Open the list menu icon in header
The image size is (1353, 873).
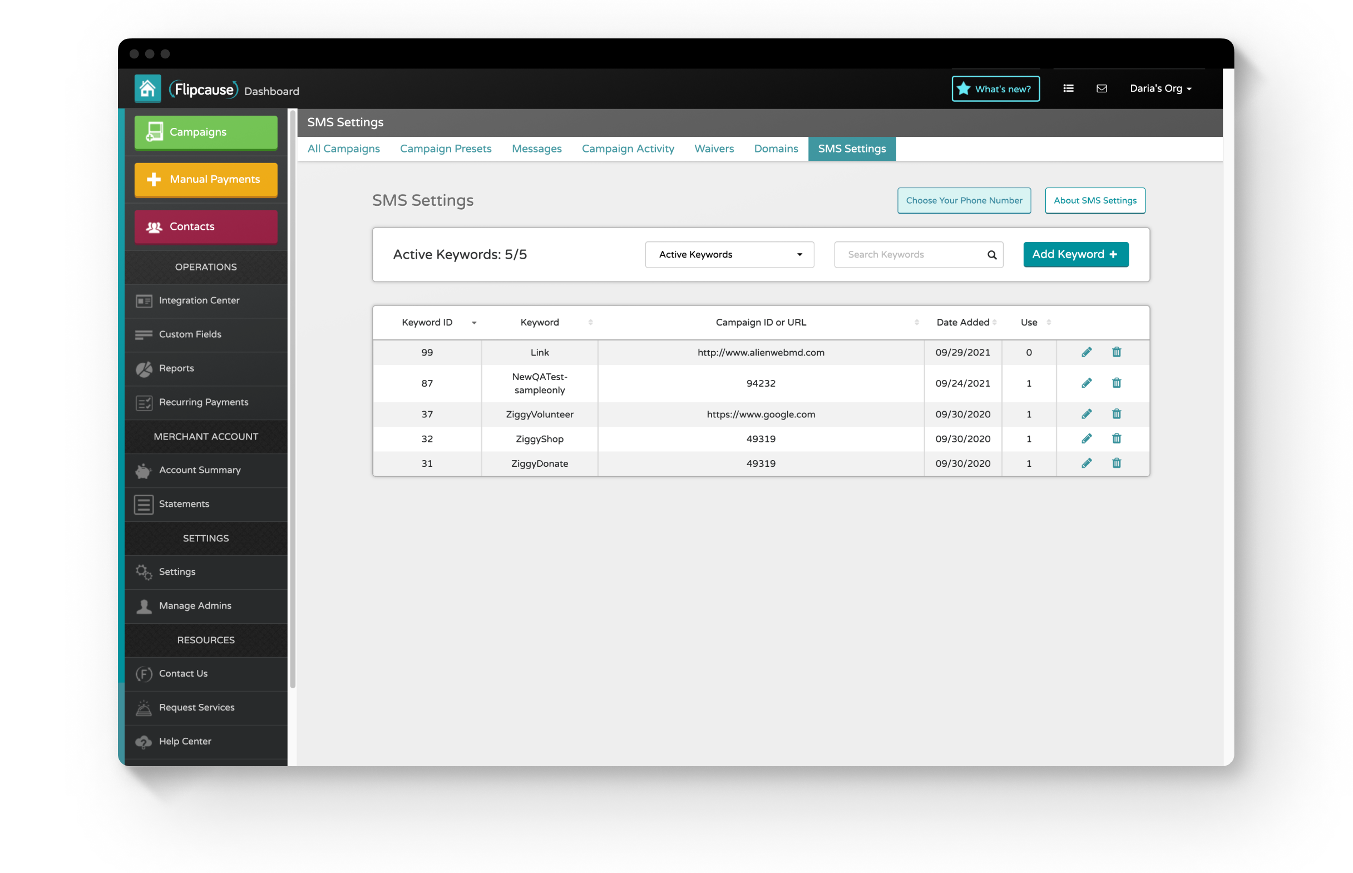1068,88
